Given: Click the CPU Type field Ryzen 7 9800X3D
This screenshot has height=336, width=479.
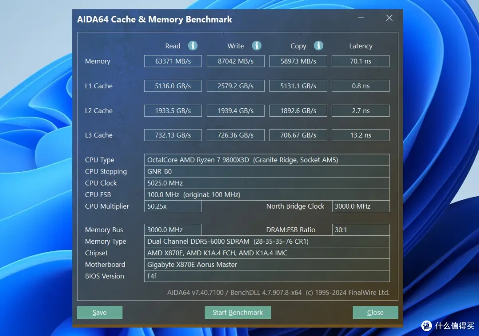Looking at the screenshot, I should (x=267, y=160).
